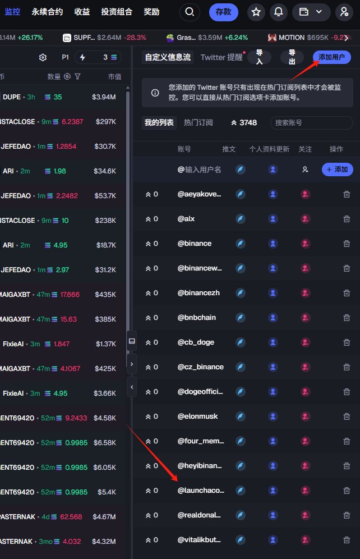The width and height of the screenshot is (360, 559).
Task: Collapse panel with left chevron
Action: click(x=132, y=387)
